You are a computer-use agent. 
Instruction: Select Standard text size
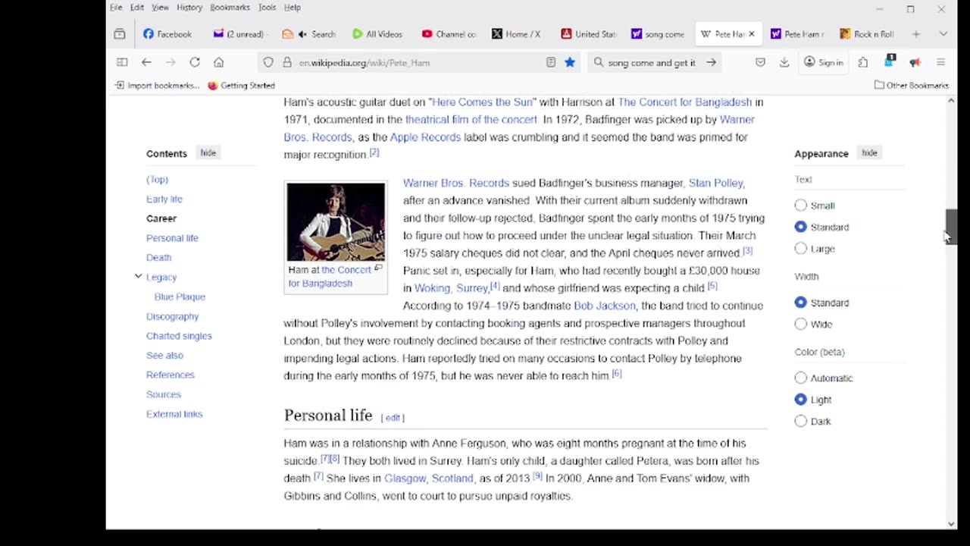point(801,227)
